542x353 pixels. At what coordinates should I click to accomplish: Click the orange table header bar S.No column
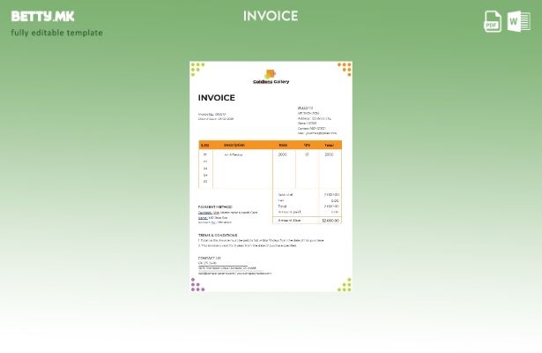[x=205, y=145]
